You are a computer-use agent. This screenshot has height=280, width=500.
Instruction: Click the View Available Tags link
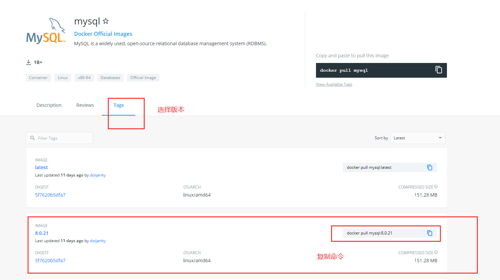(334, 84)
